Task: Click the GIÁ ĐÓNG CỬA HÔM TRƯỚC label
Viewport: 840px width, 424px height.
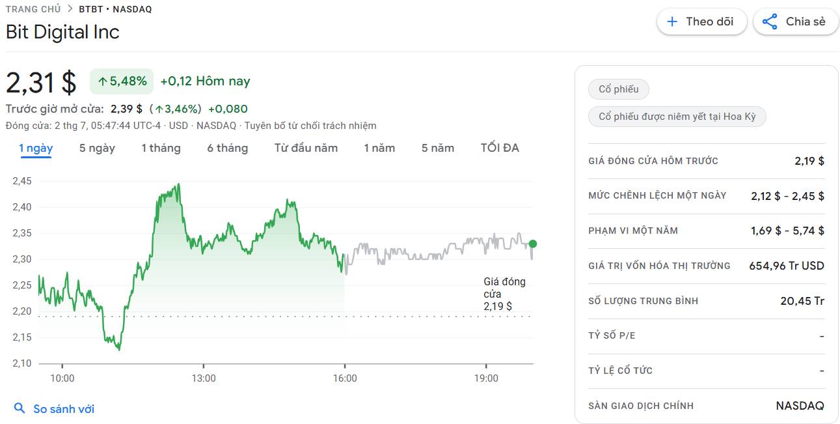Action: click(653, 161)
